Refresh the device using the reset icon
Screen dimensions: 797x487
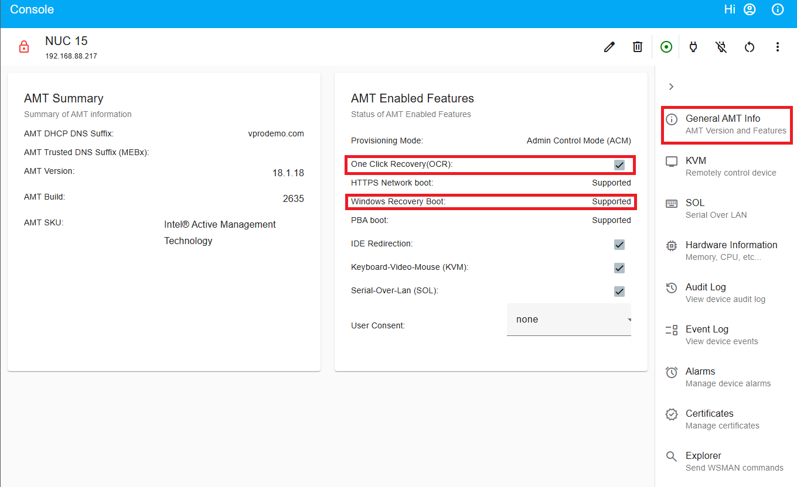(x=750, y=47)
